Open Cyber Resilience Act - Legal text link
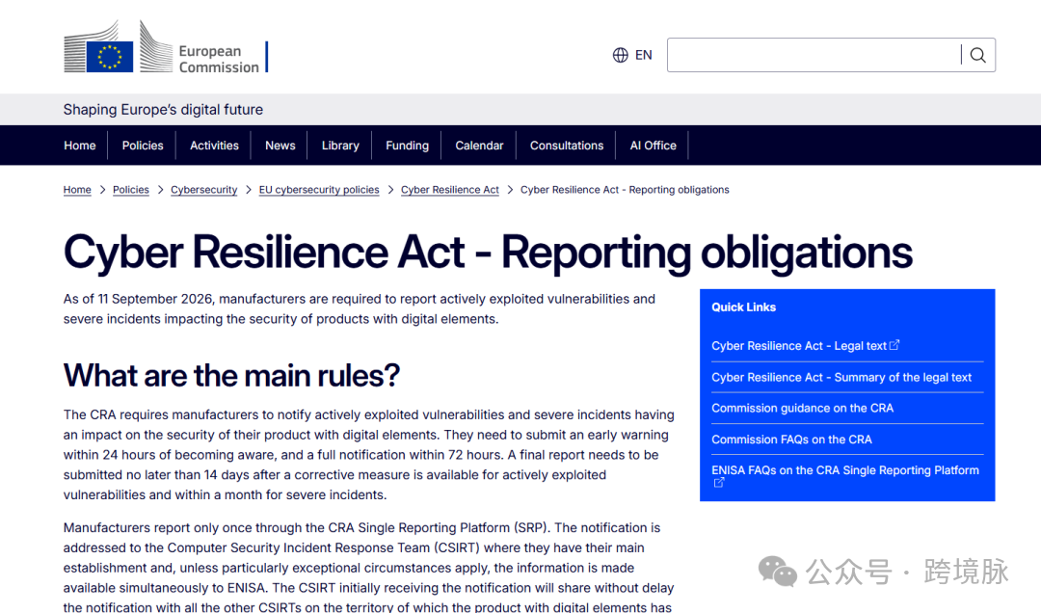Image resolution: width=1041 pixels, height=613 pixels. click(799, 346)
